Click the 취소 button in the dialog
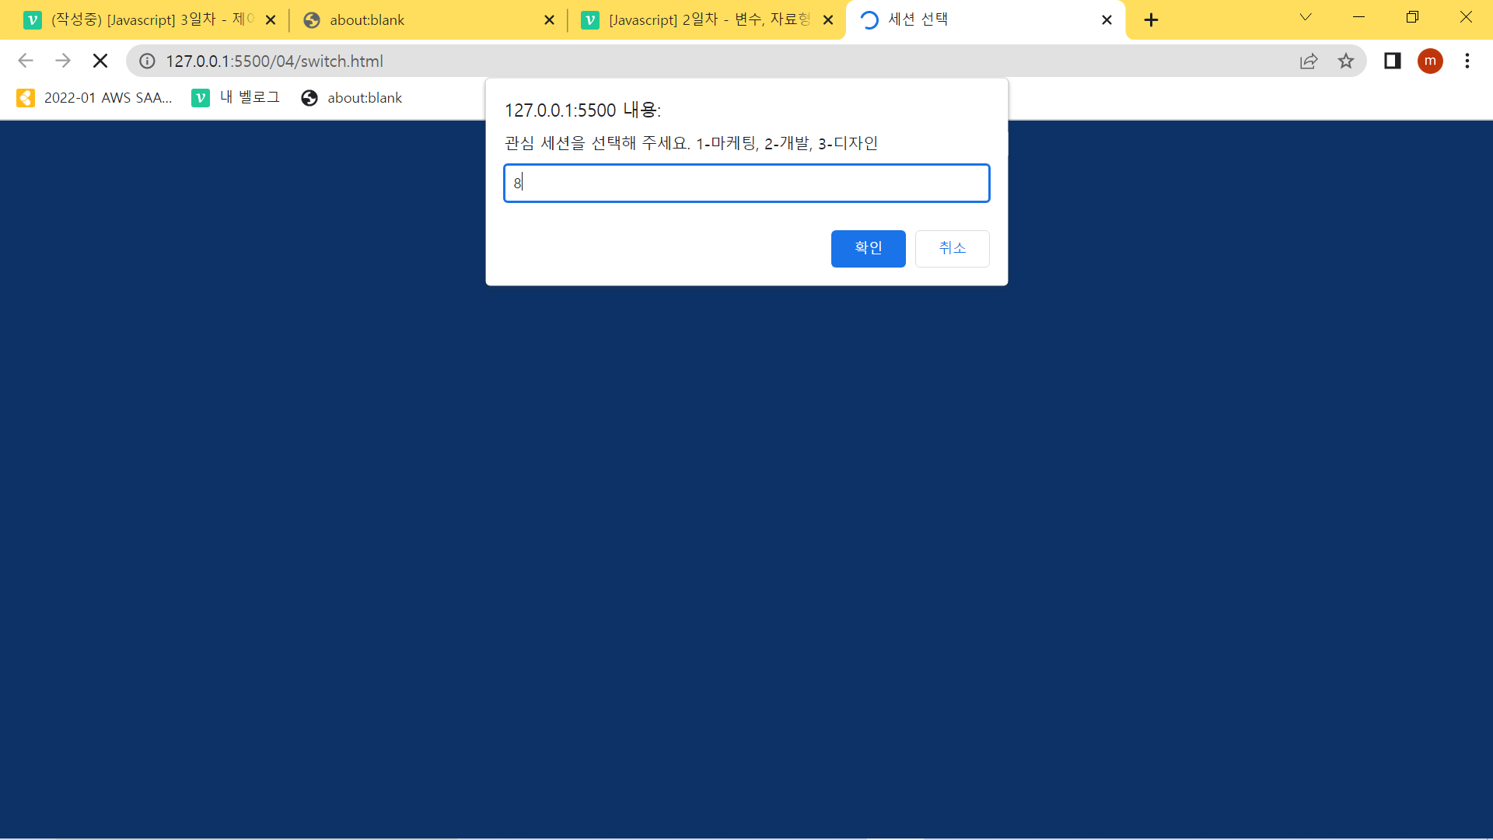This screenshot has height=840, width=1493. [952, 248]
